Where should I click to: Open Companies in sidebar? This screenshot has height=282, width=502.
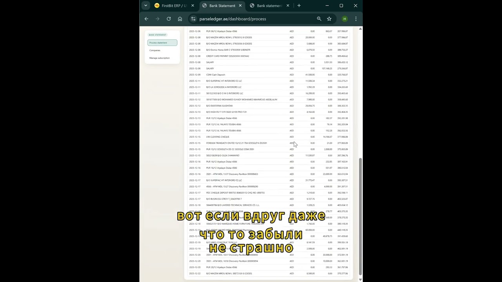pyautogui.click(x=155, y=50)
